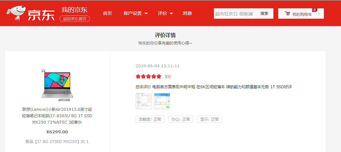
Task: Click the arrow beside 我的购物车
Action: [319, 14]
